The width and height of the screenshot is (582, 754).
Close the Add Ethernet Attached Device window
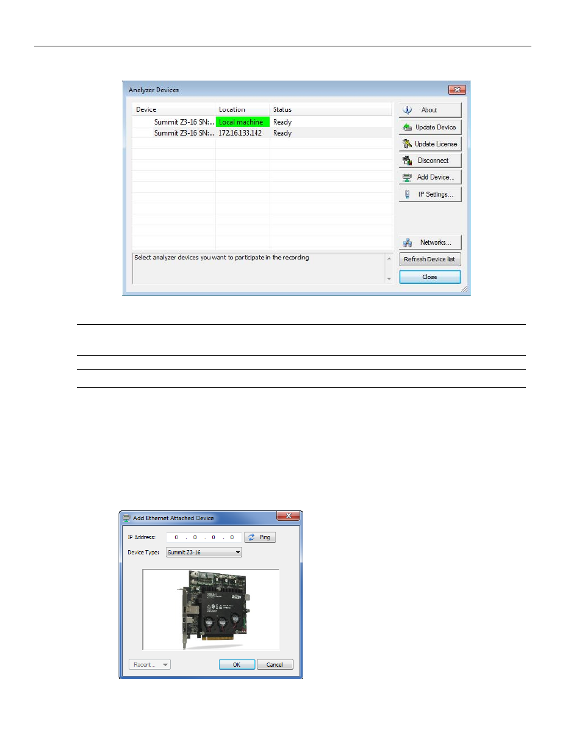click(x=288, y=516)
